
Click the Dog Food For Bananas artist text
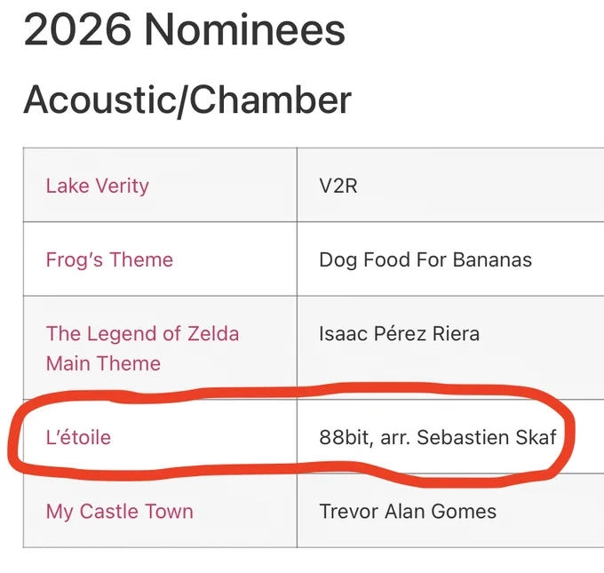point(425,259)
